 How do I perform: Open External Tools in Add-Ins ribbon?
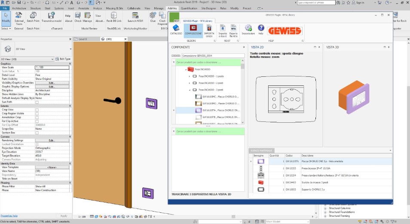19,18
